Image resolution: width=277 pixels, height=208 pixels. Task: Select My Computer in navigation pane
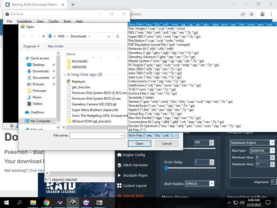[x=41, y=121]
